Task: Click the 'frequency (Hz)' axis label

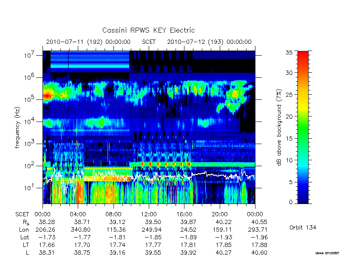Action: point(17,128)
